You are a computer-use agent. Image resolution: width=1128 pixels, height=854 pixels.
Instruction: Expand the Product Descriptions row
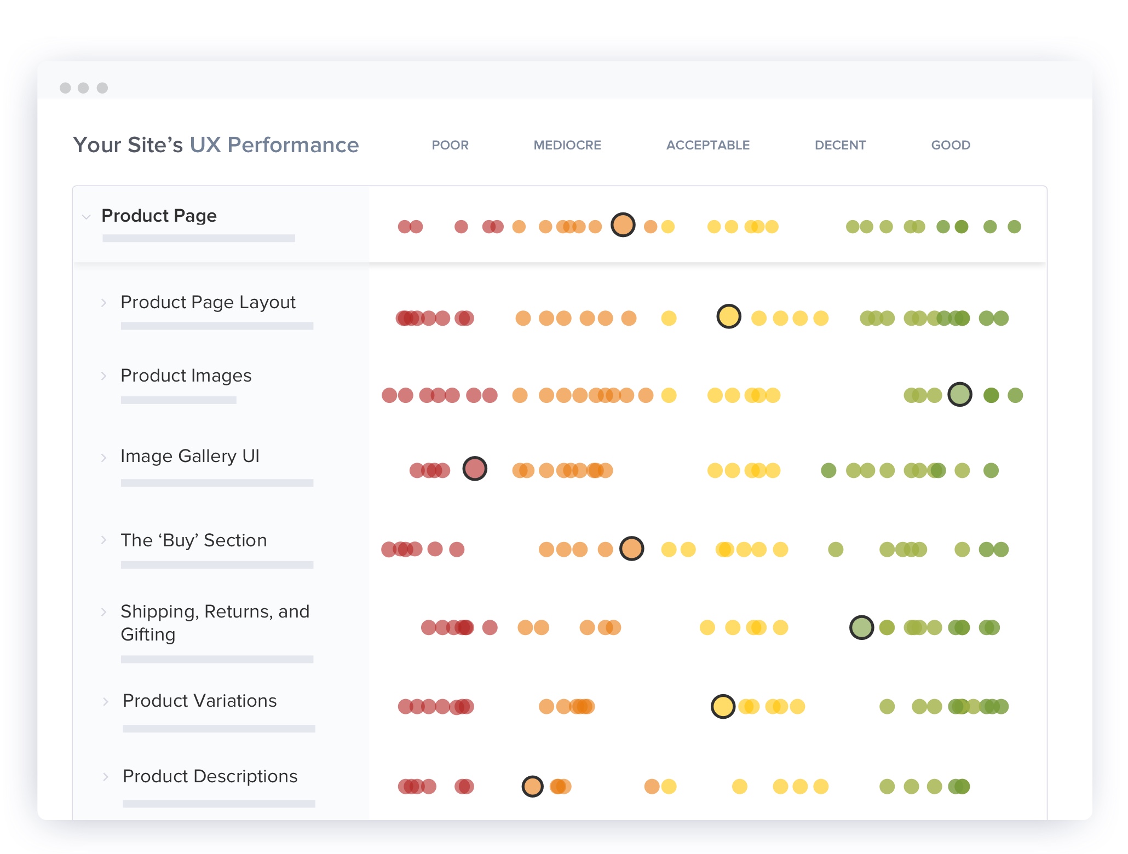[x=106, y=777]
